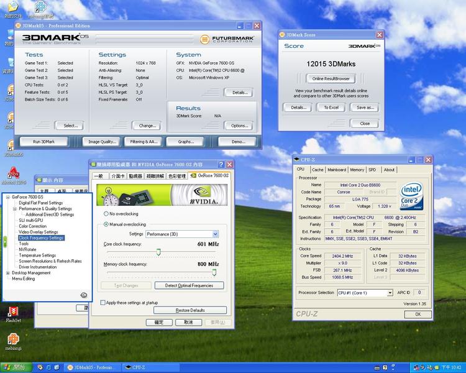Click Change button under Settings
The height and width of the screenshot is (373, 466).
click(x=147, y=126)
